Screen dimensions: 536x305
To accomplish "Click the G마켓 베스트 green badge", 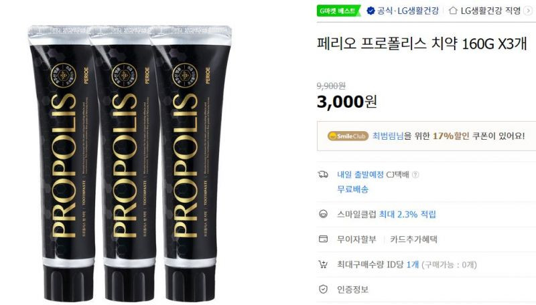I will pos(338,11).
